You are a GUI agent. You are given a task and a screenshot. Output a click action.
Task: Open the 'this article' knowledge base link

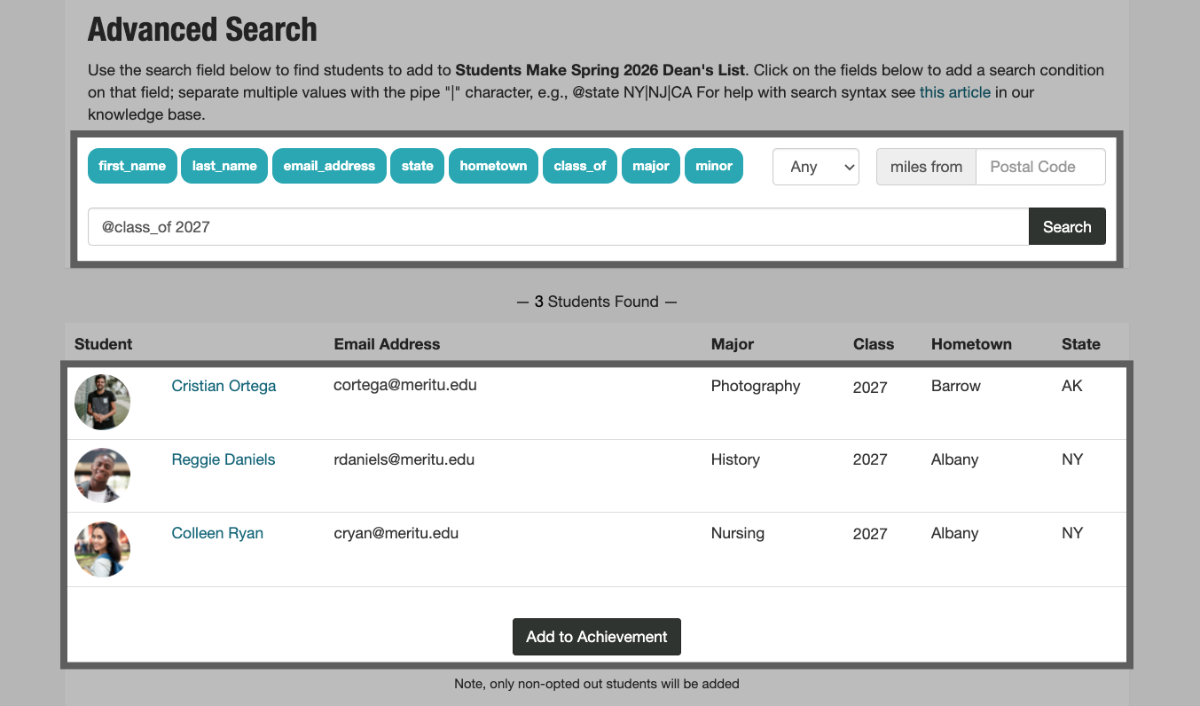(x=954, y=91)
